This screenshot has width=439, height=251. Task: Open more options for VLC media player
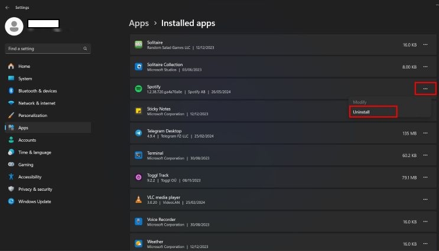coord(425,200)
